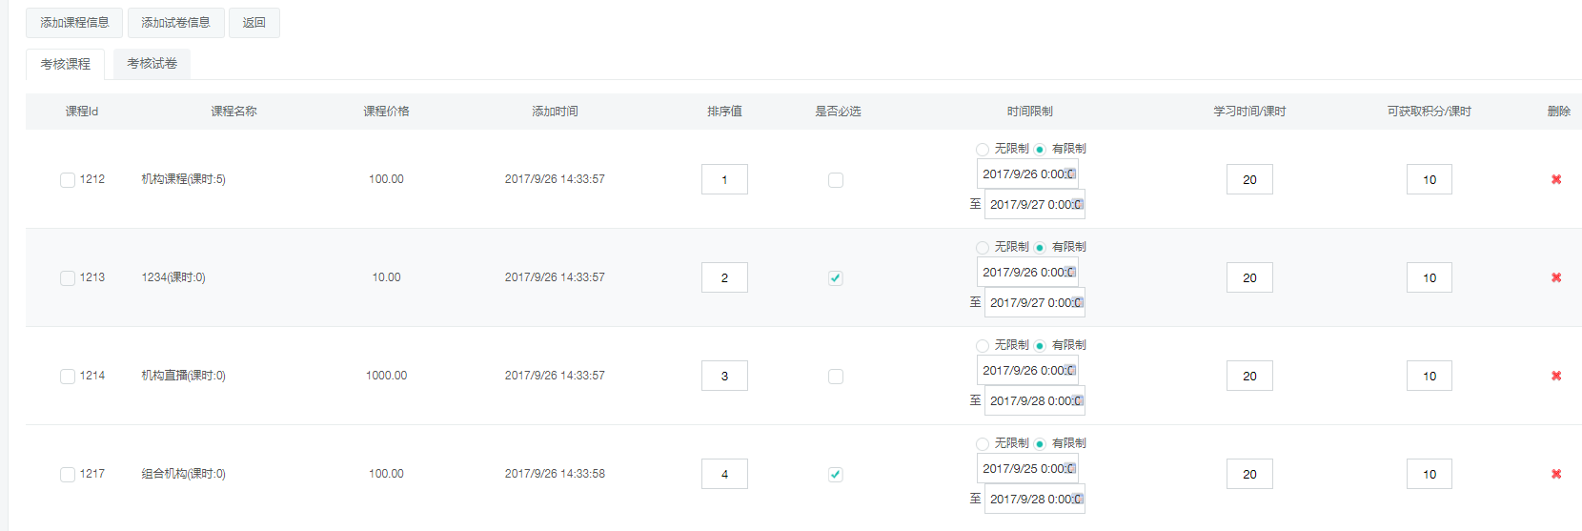Click 可获取积分/课时 input for course 1217
Viewport: 1582px width, 531px height.
point(1429,474)
